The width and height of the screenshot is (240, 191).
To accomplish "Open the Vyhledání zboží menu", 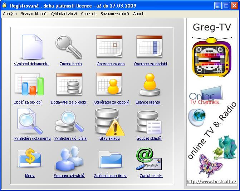I will tap(64, 14).
